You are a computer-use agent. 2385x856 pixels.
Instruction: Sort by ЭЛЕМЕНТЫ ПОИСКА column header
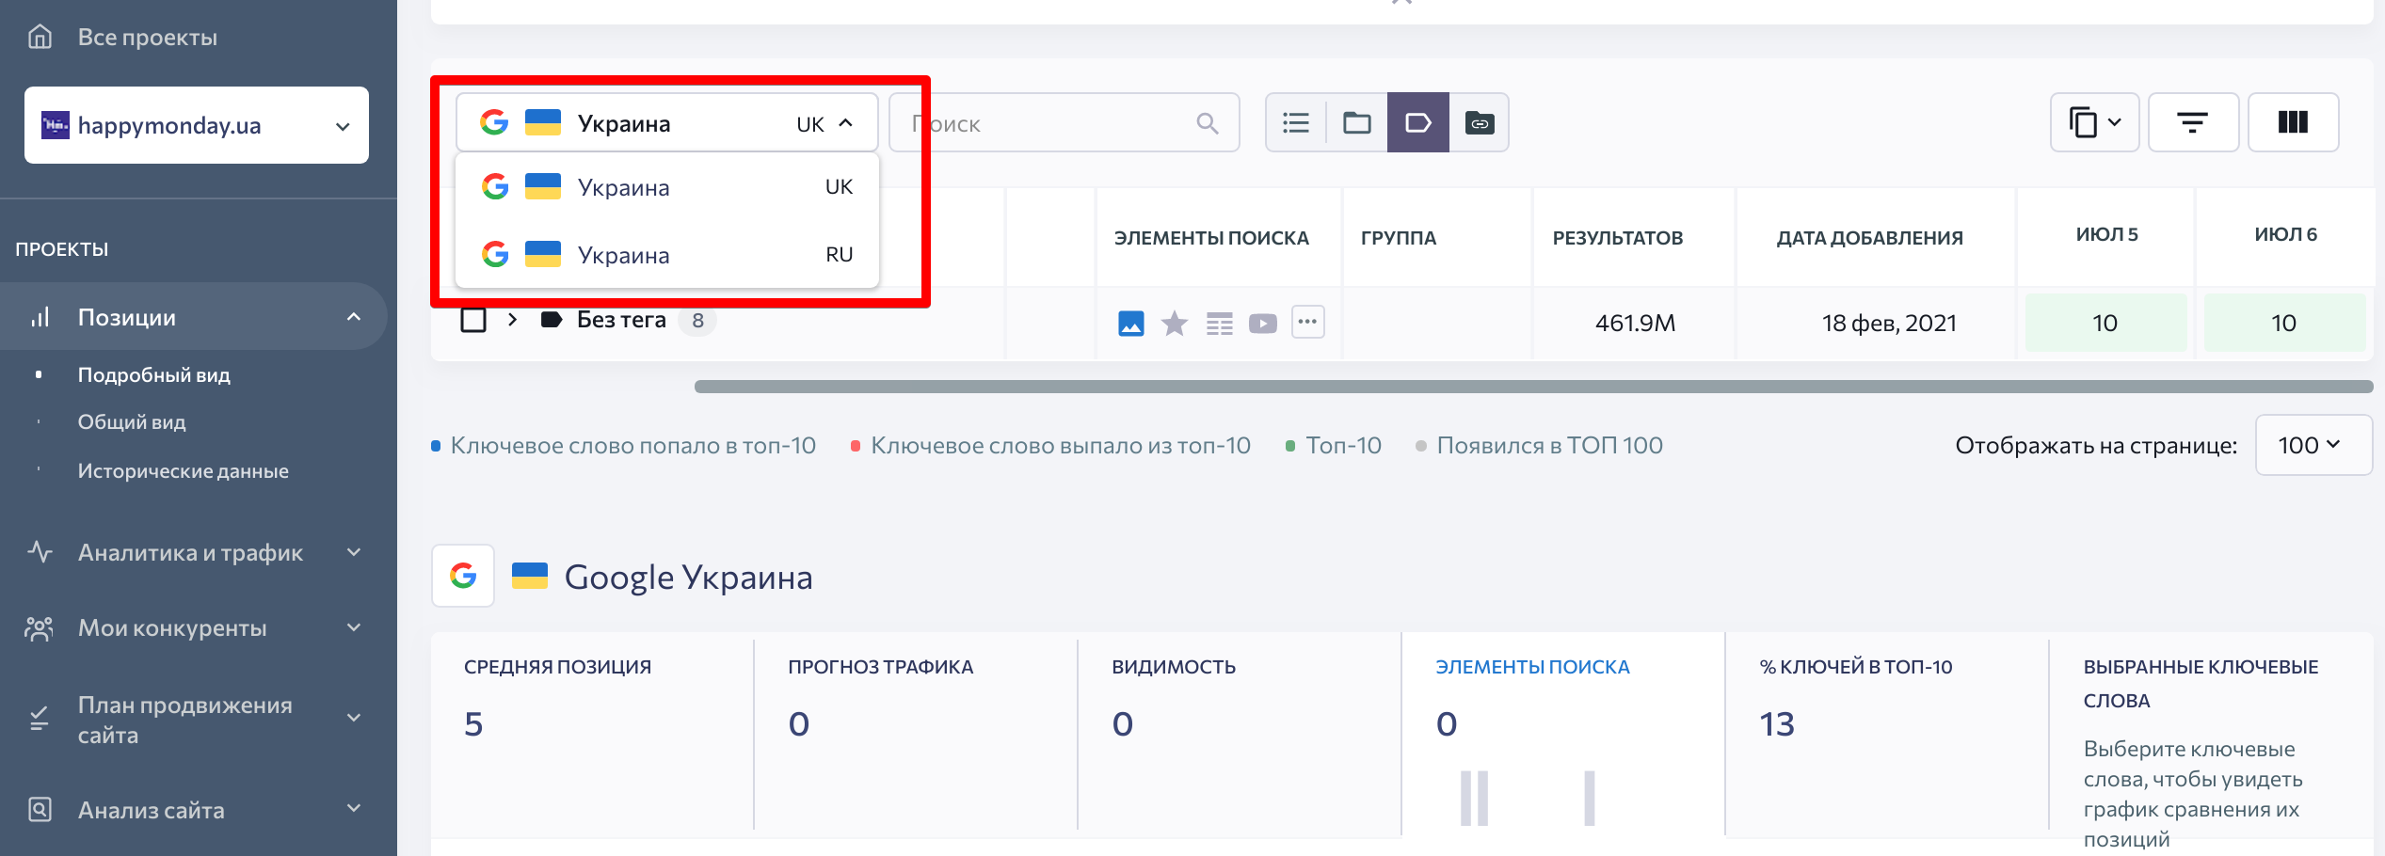pos(1211,238)
